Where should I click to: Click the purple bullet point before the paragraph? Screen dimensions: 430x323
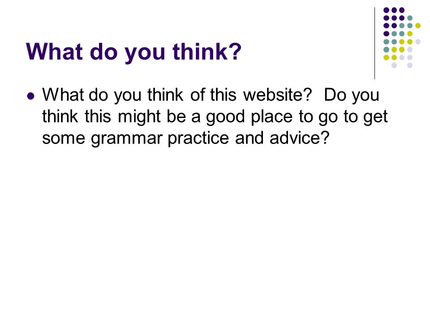coord(31,96)
